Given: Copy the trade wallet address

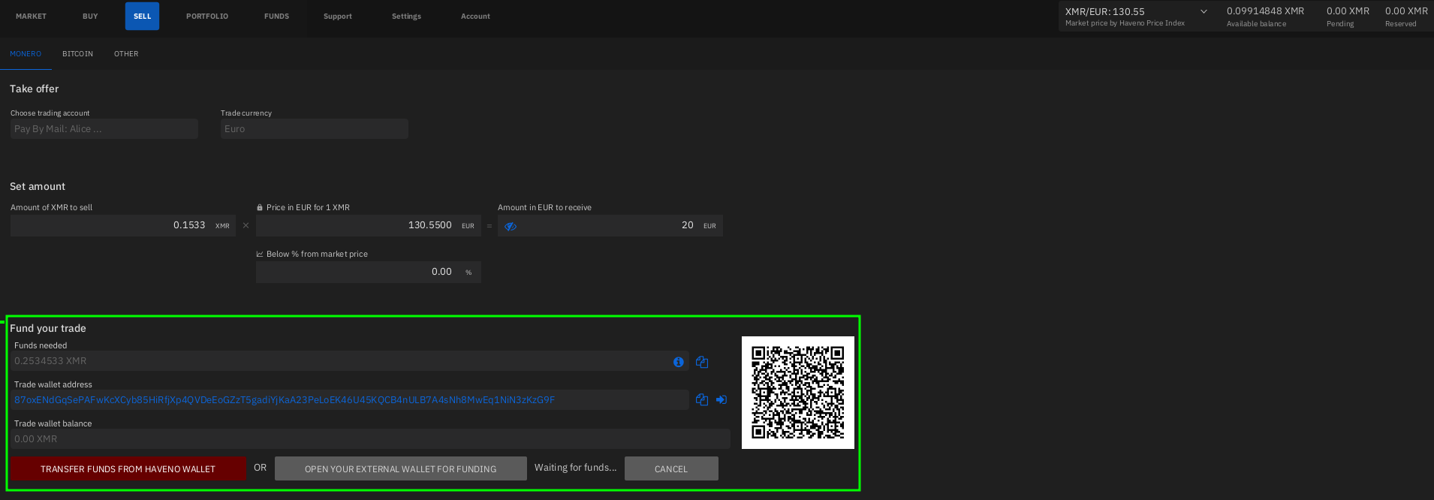Looking at the screenshot, I should 702,400.
